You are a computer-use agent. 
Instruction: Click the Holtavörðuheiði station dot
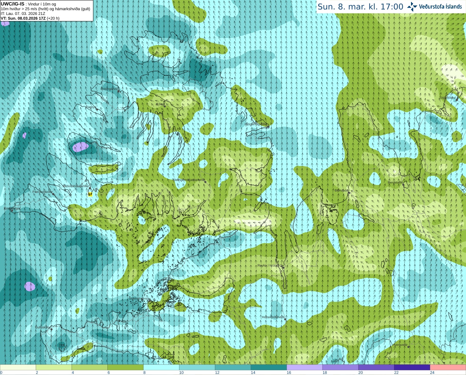pyautogui.click(x=285, y=320)
